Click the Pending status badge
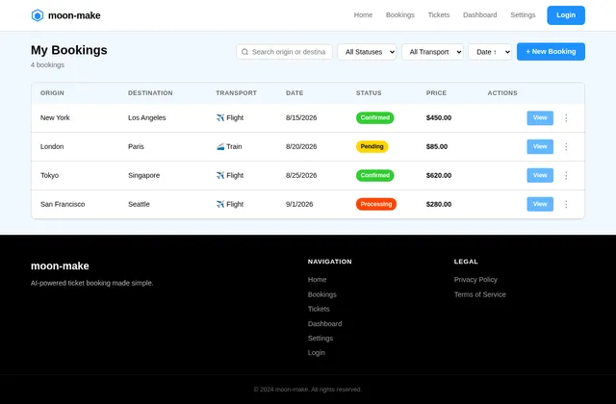Viewport: 616px width, 404px height. [372, 146]
